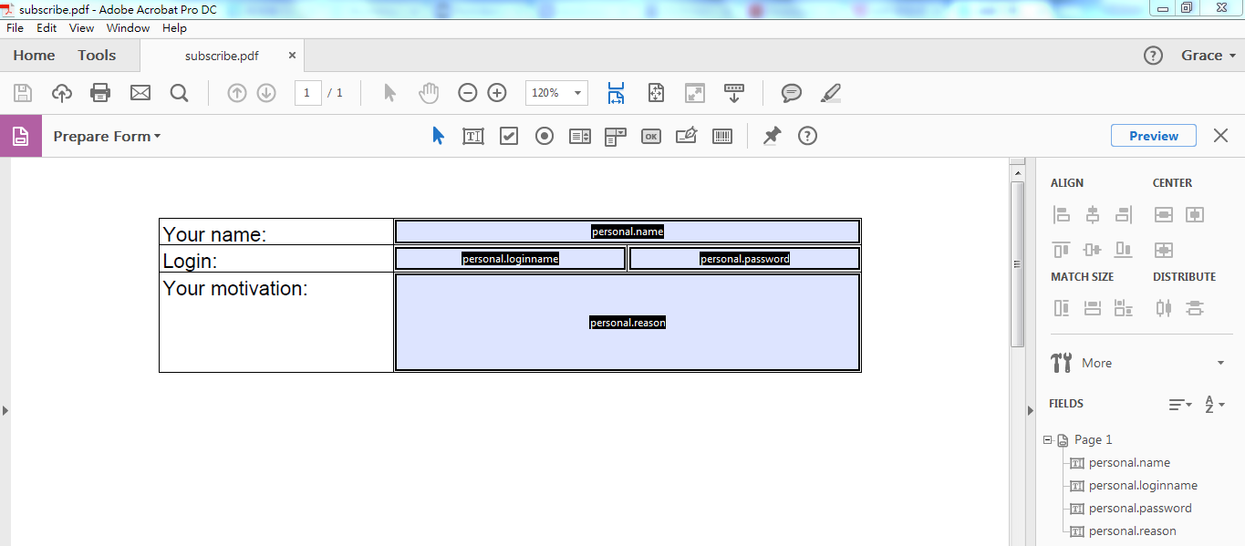Select the Add Button (OK) tool
The image size is (1245, 546).
tap(650, 137)
